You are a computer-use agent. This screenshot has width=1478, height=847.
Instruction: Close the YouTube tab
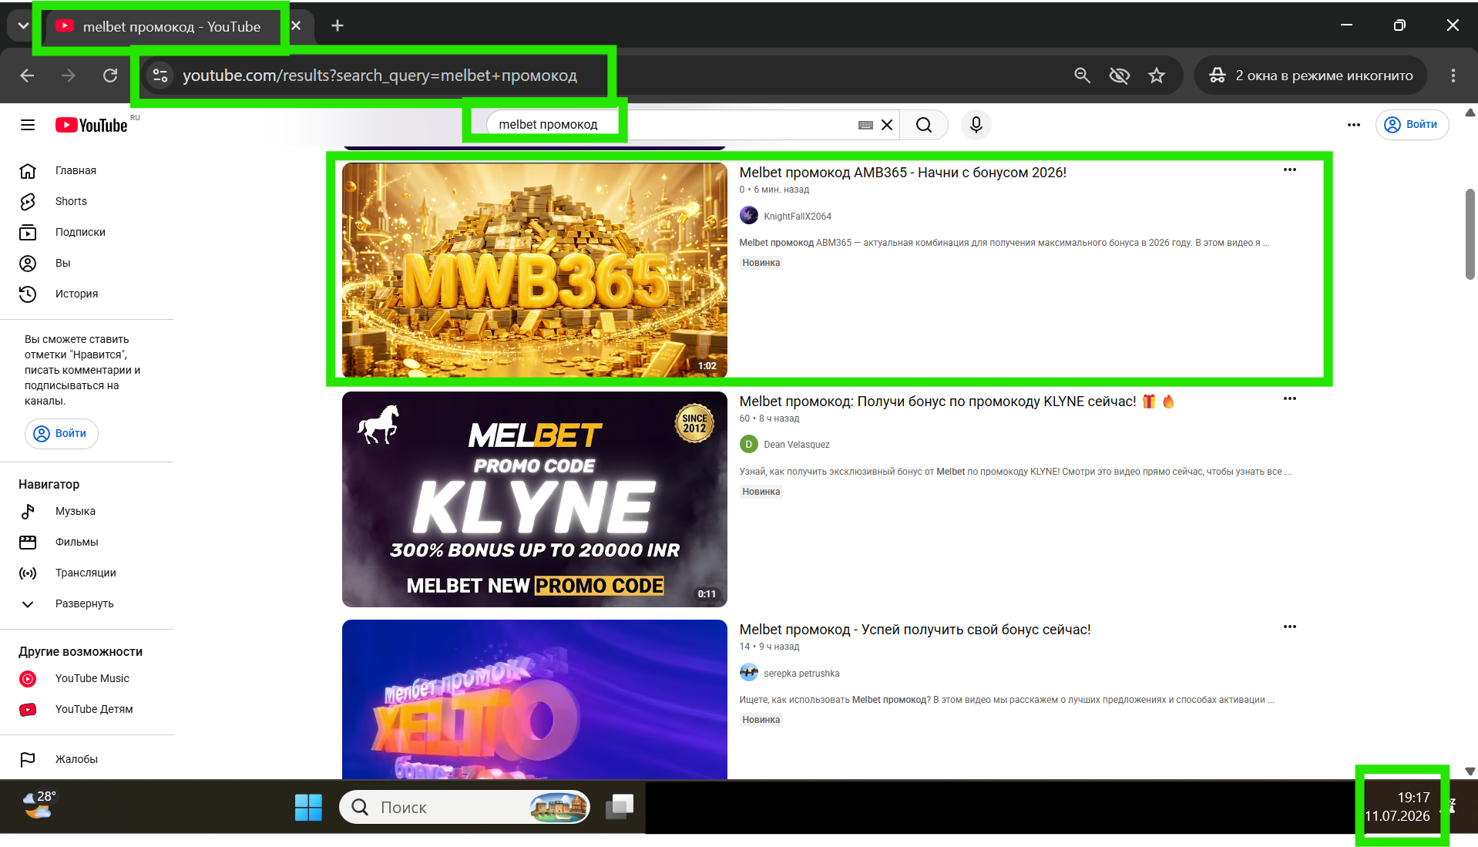click(x=296, y=26)
